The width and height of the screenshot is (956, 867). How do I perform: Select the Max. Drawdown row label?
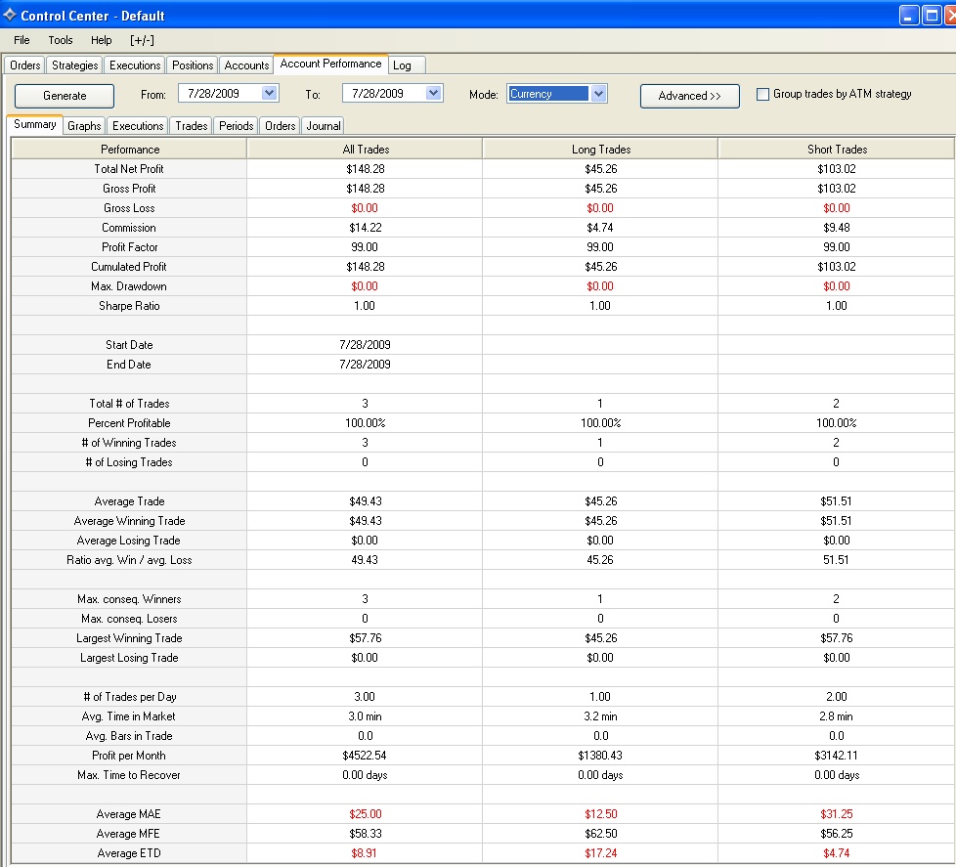tap(129, 286)
